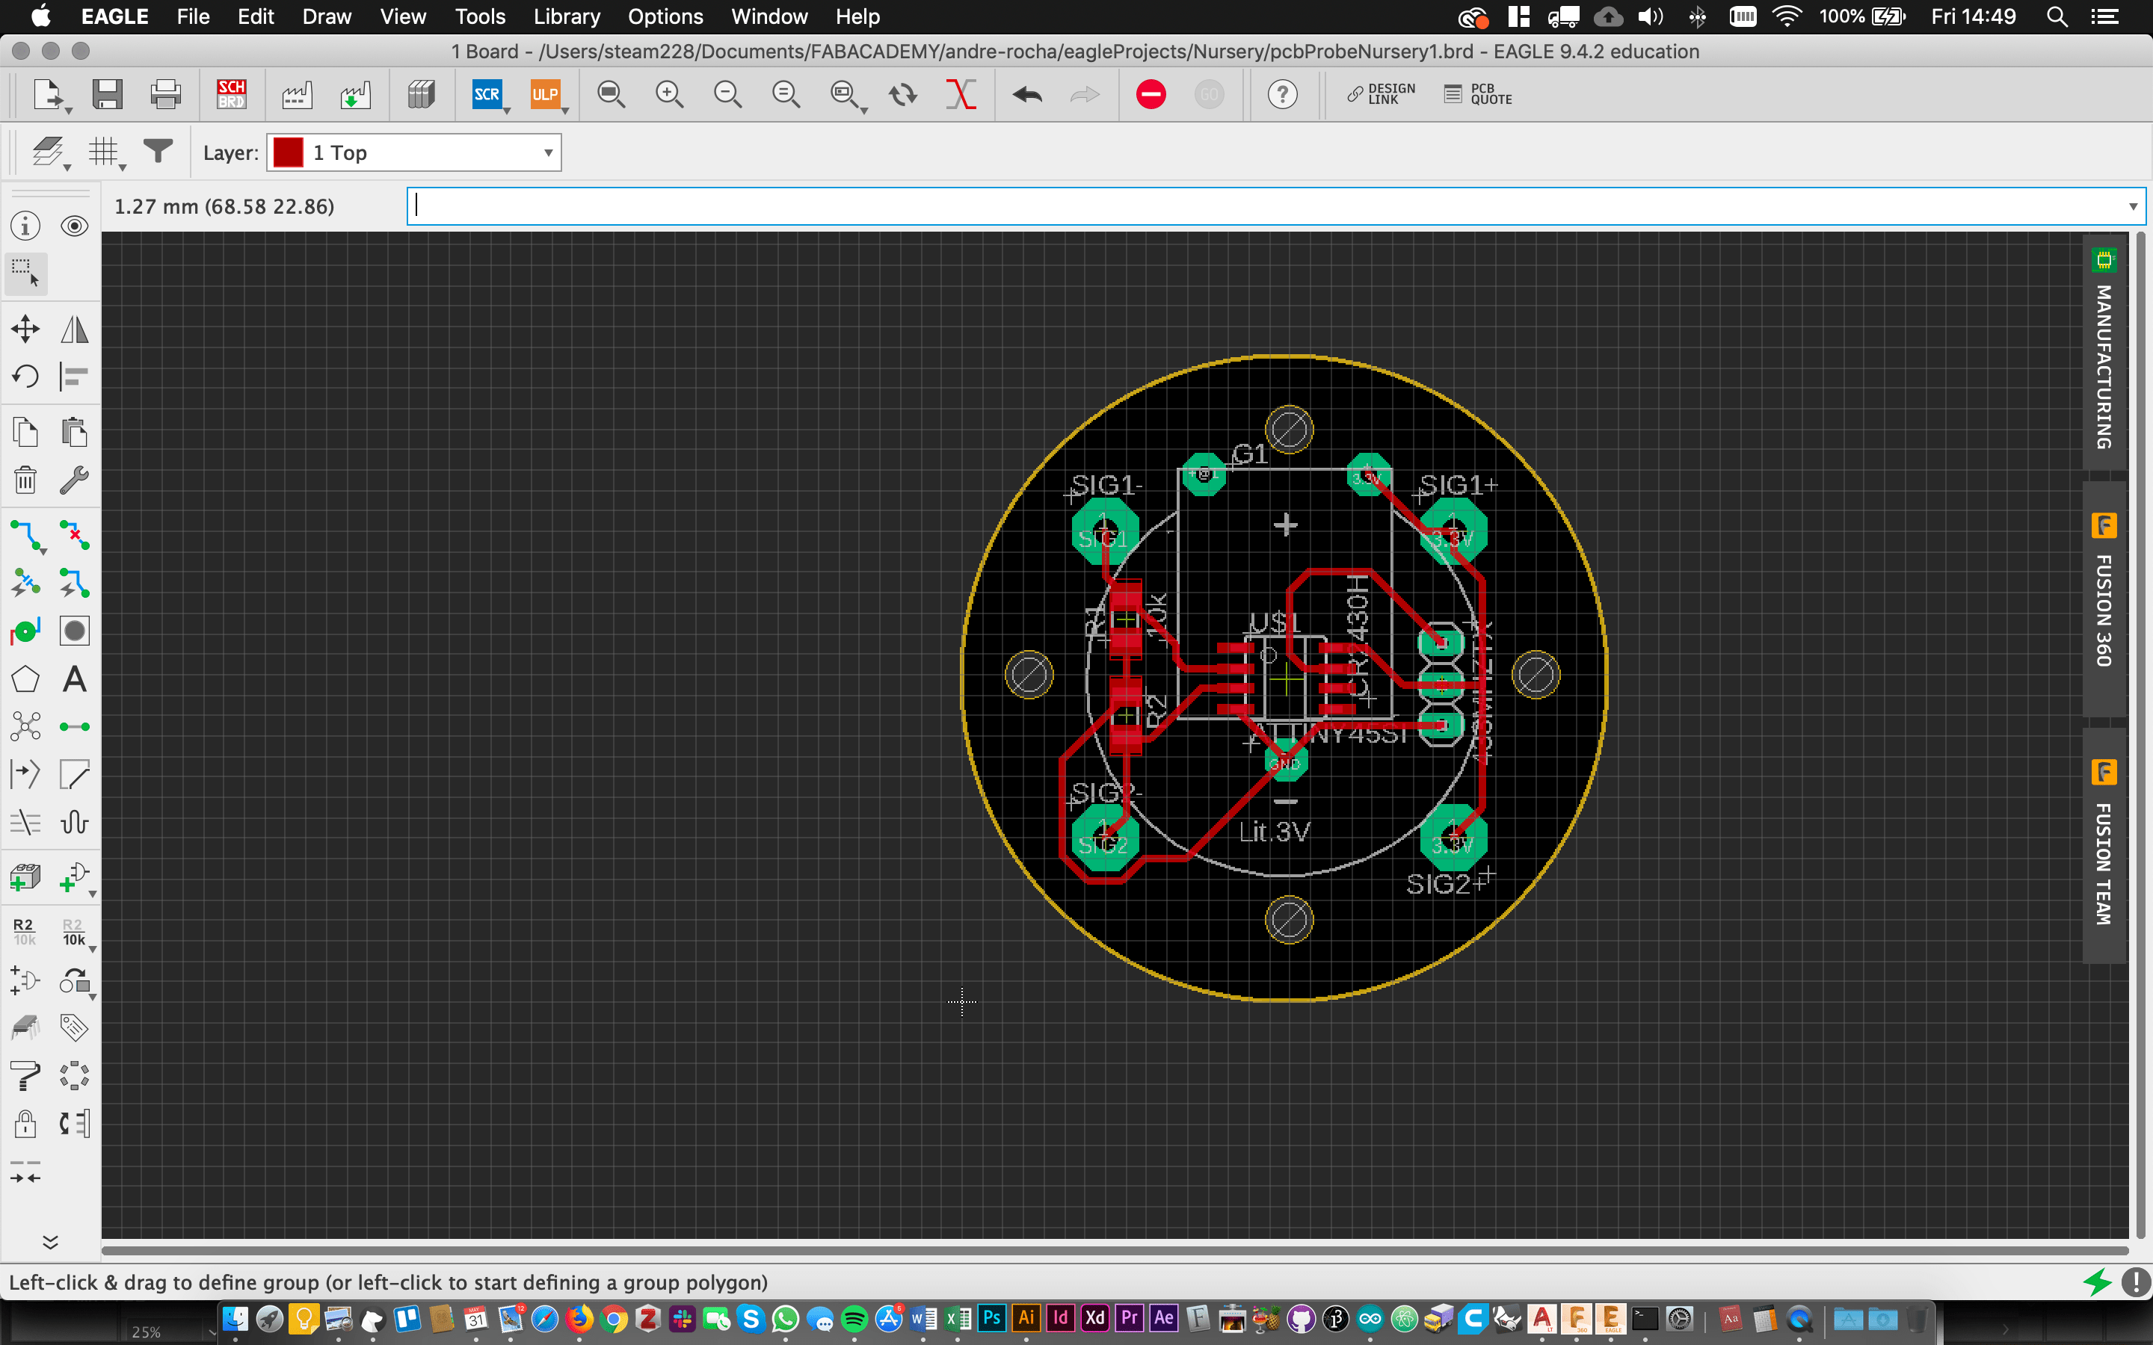Select the Via tool
The height and width of the screenshot is (1345, 2153).
click(x=25, y=631)
